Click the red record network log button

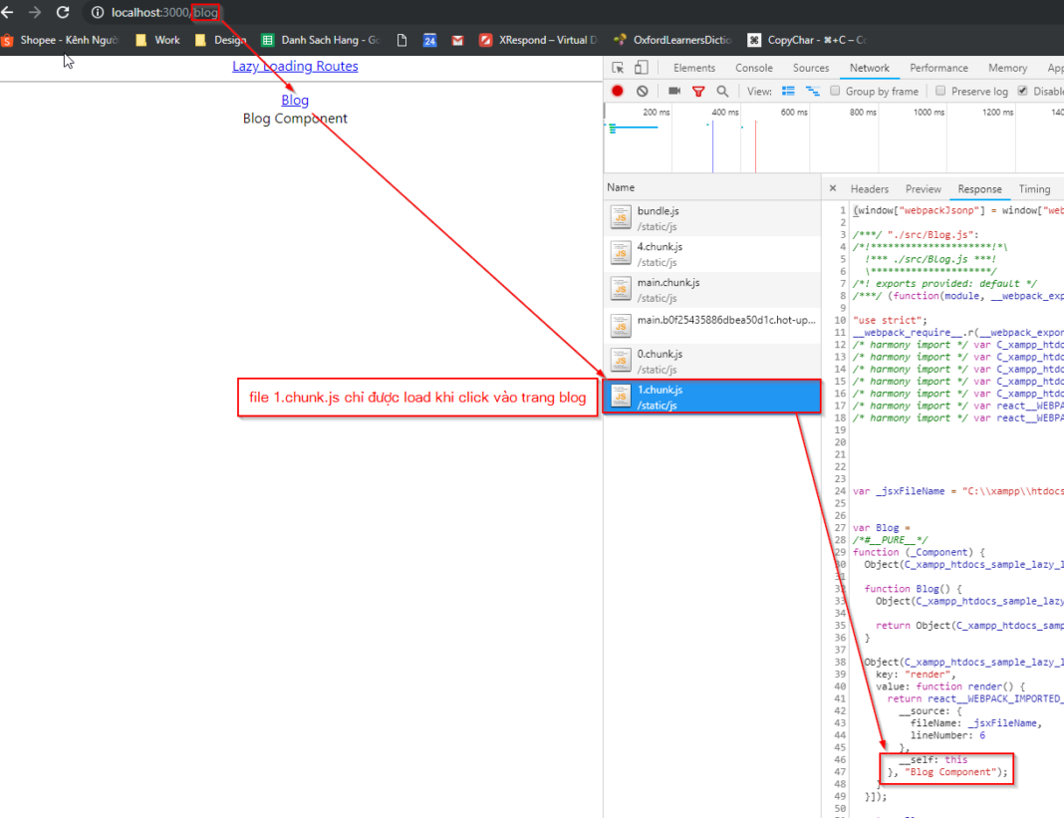tap(618, 91)
